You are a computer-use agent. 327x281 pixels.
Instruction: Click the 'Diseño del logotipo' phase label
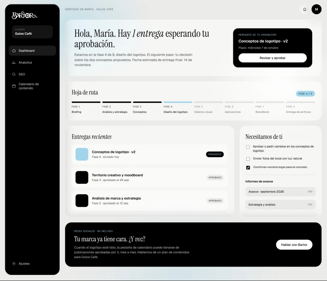(x=175, y=112)
